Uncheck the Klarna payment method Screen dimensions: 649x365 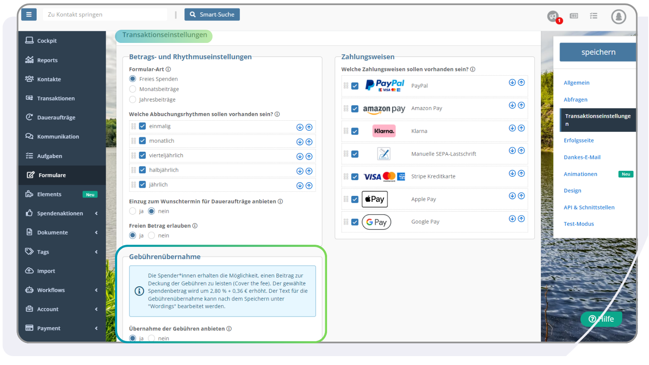(x=355, y=131)
